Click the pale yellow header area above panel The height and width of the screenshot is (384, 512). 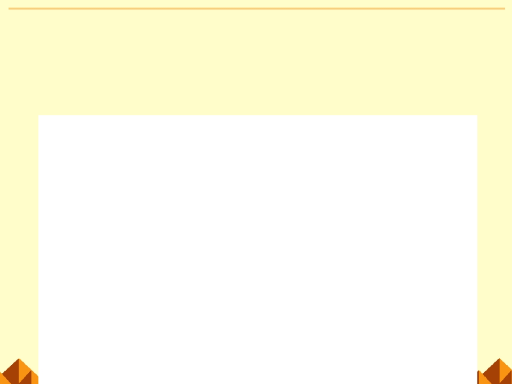[x=256, y=62]
